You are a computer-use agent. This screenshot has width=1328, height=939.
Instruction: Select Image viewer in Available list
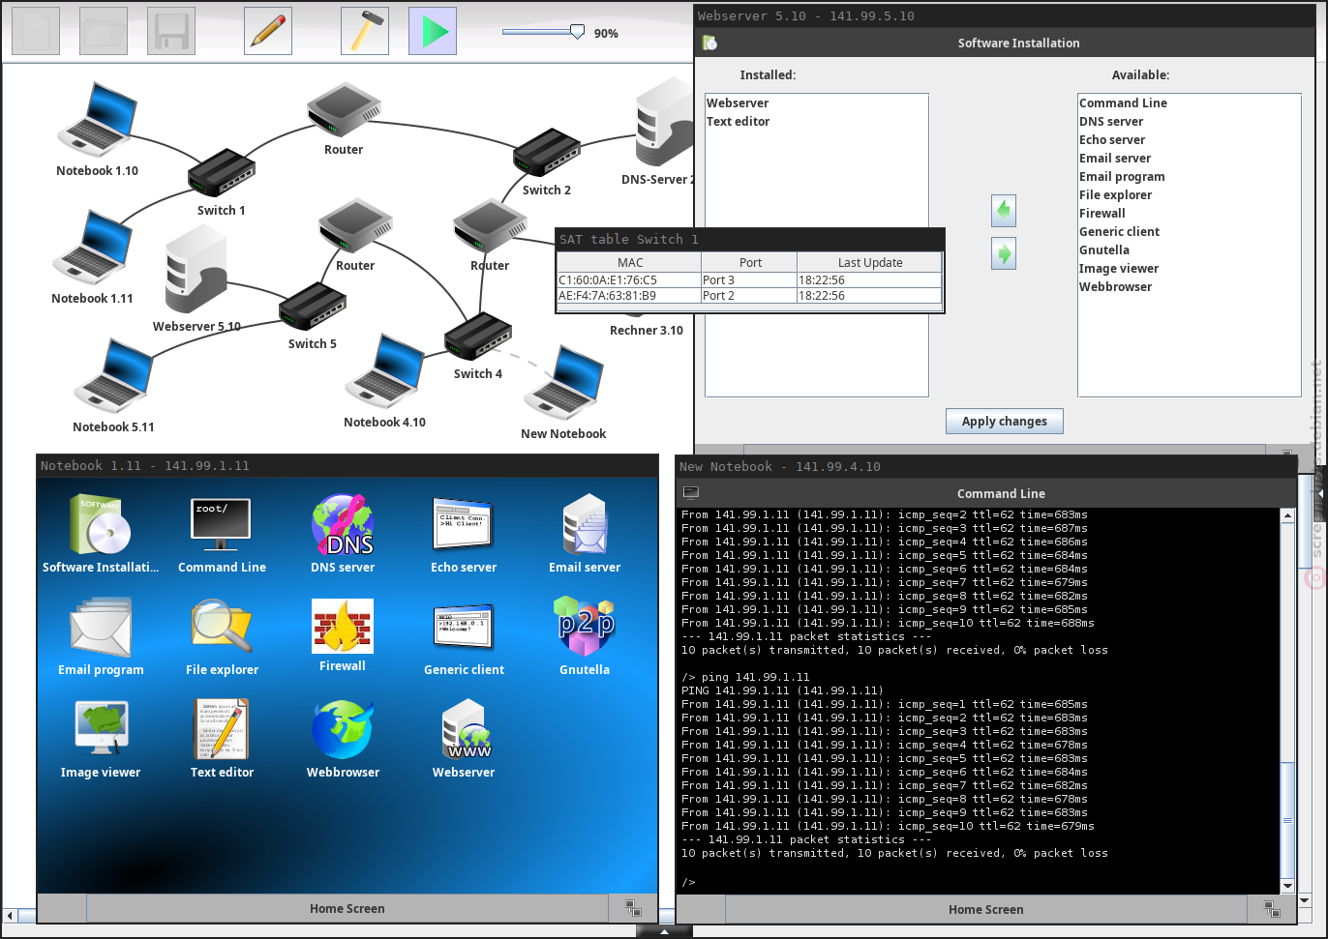click(x=1119, y=268)
